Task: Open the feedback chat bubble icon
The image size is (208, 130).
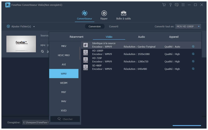Action: coord(177,5)
